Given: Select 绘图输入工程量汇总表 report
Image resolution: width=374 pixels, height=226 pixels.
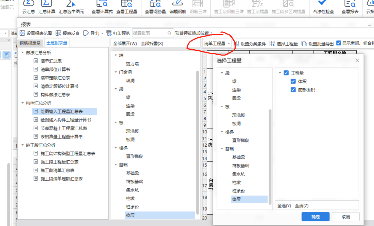Looking at the screenshot, I should coord(64,111).
